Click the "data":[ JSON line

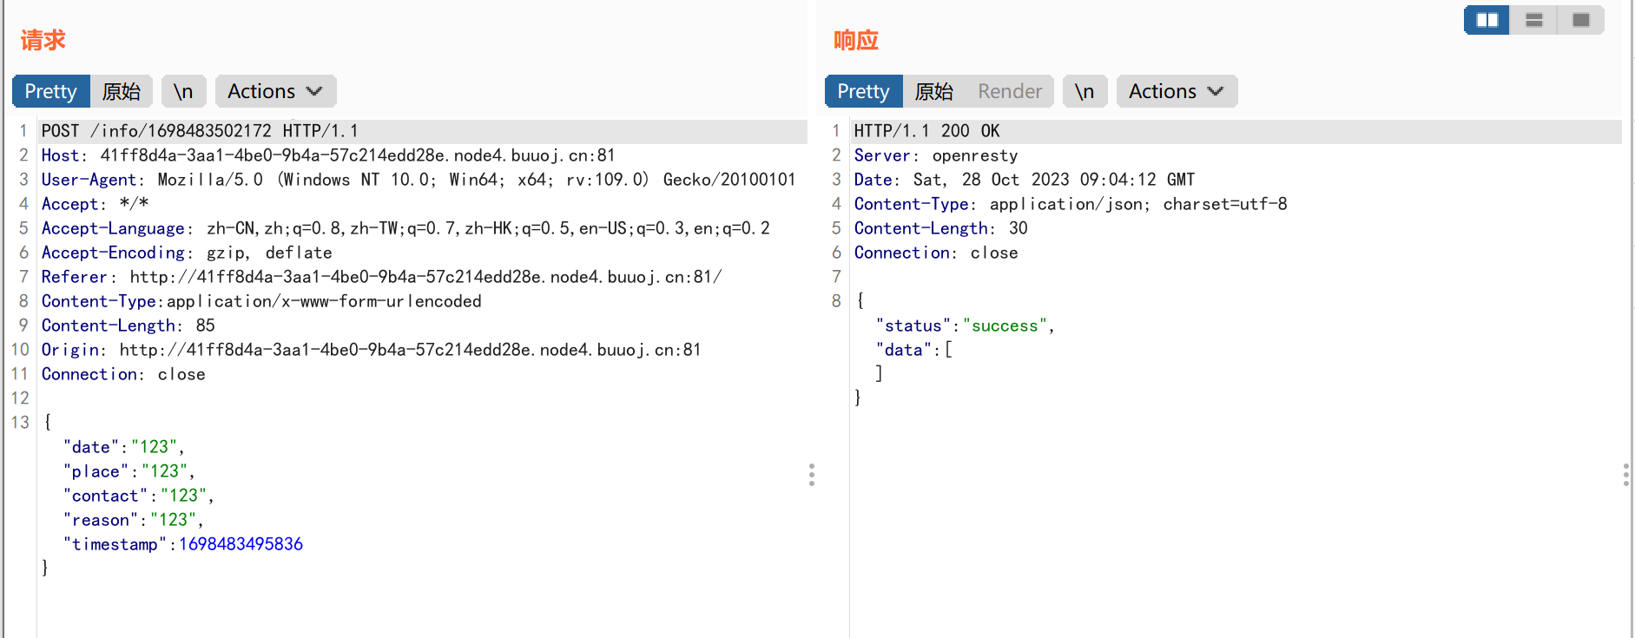click(x=914, y=350)
